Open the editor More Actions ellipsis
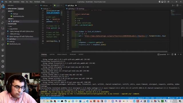 pos(180,5)
